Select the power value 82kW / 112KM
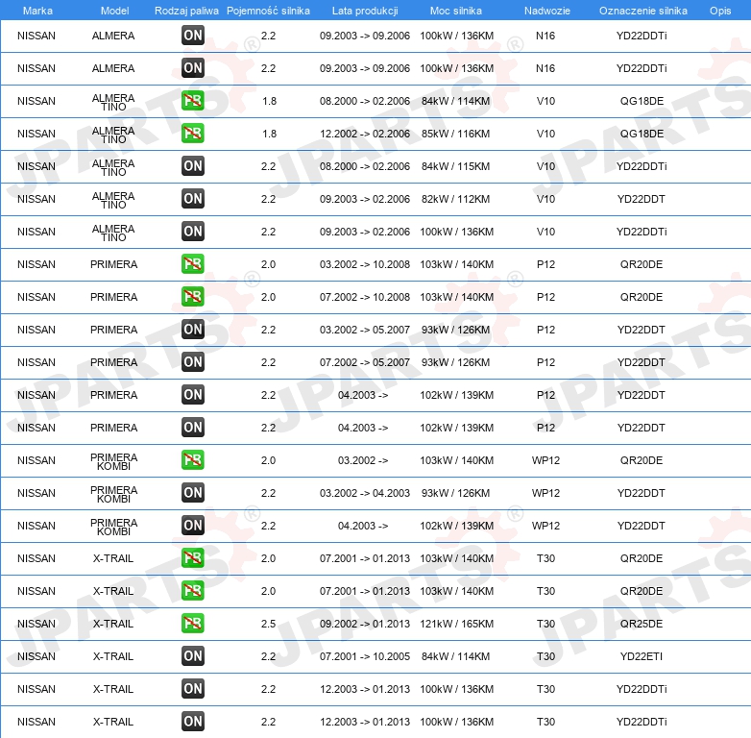The height and width of the screenshot is (738, 751). (x=455, y=199)
